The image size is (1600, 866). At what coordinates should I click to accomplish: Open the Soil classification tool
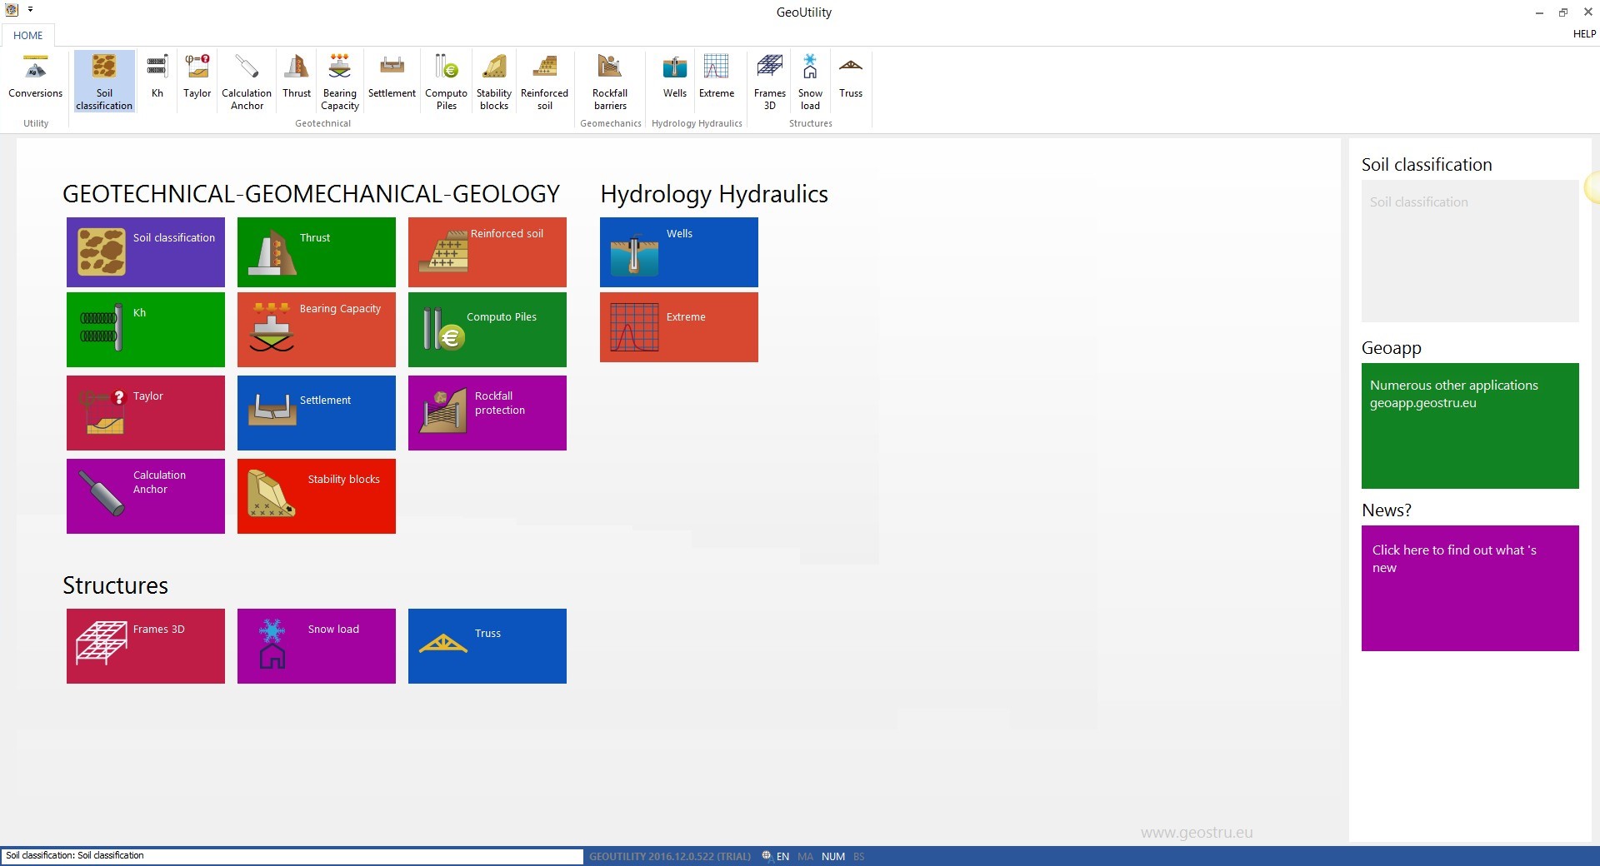click(103, 79)
